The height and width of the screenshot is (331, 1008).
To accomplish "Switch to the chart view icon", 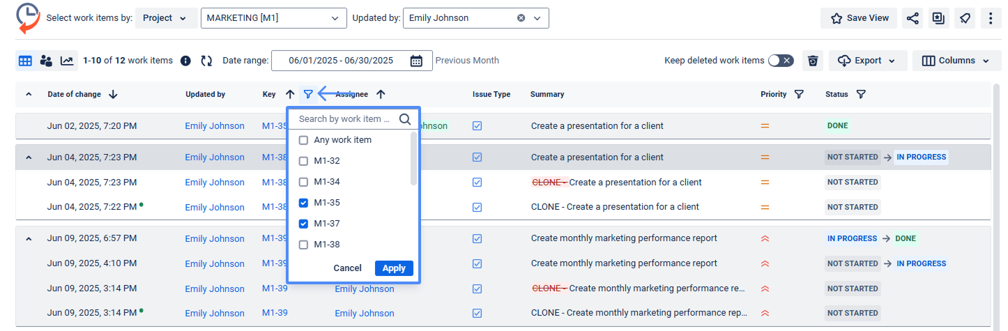I will [67, 61].
